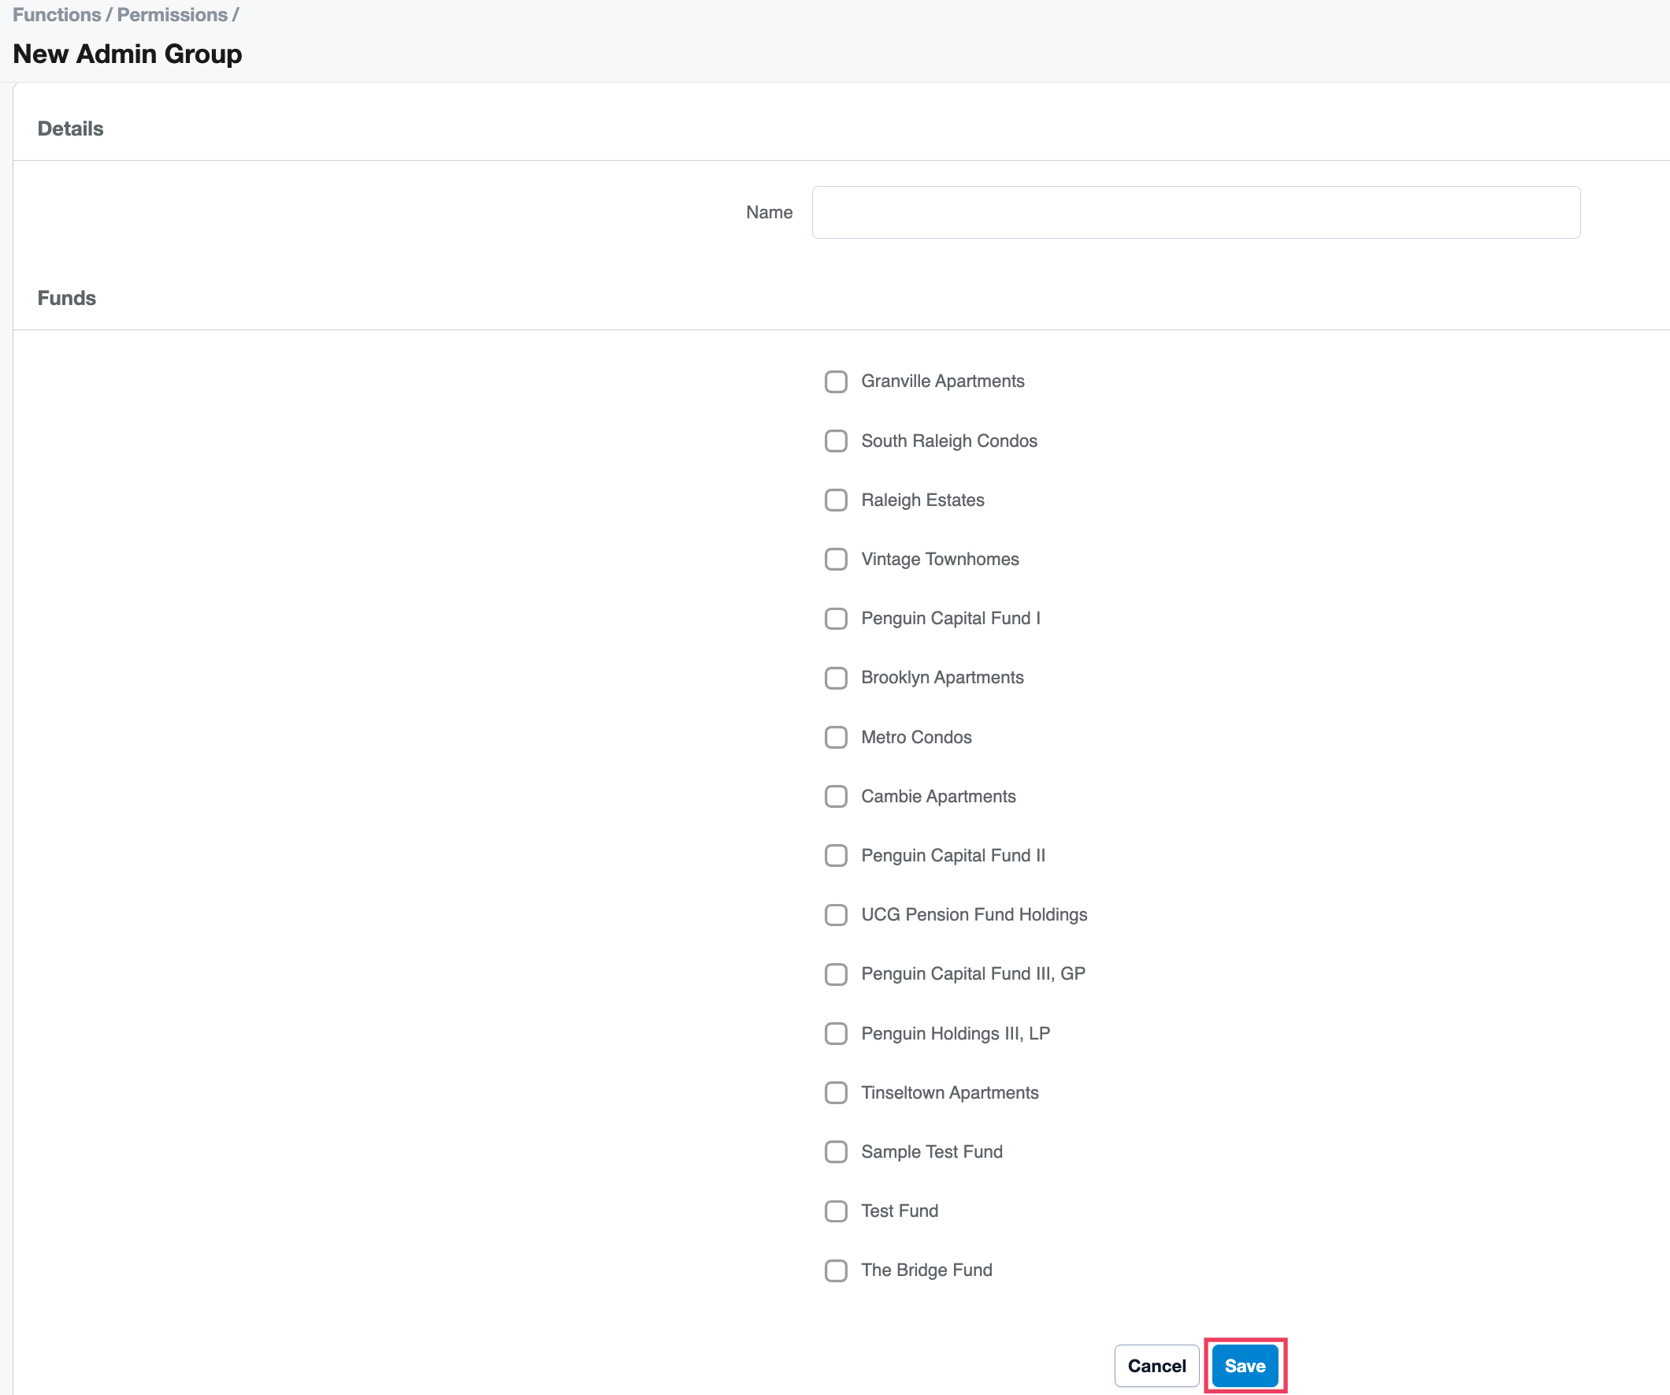Open Functions breadcrumb link
Screen dimensions: 1670x1395
(x=57, y=14)
